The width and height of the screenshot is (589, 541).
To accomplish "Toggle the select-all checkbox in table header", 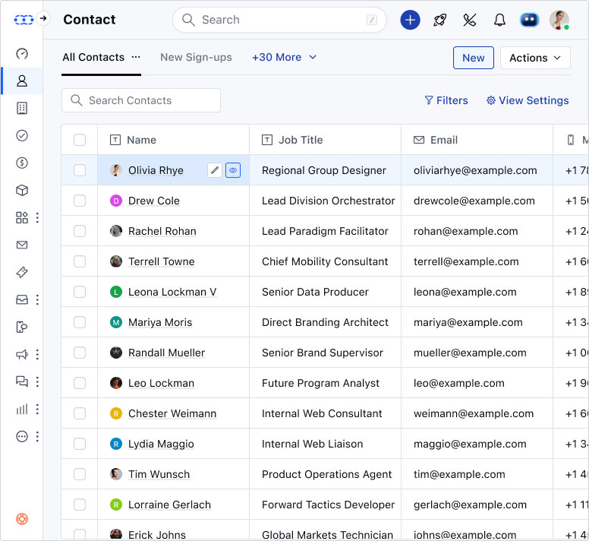I will coord(80,140).
